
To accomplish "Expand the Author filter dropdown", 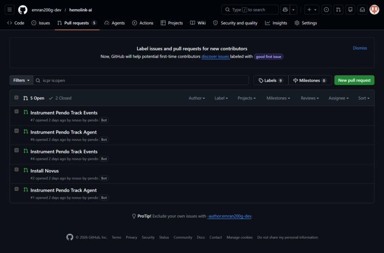I will click(x=197, y=98).
